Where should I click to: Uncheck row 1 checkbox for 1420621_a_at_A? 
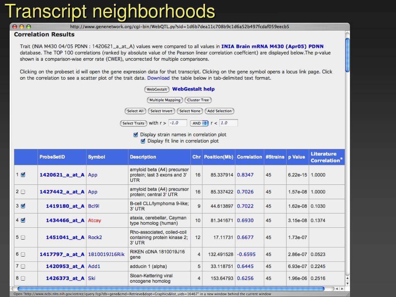point(23,174)
